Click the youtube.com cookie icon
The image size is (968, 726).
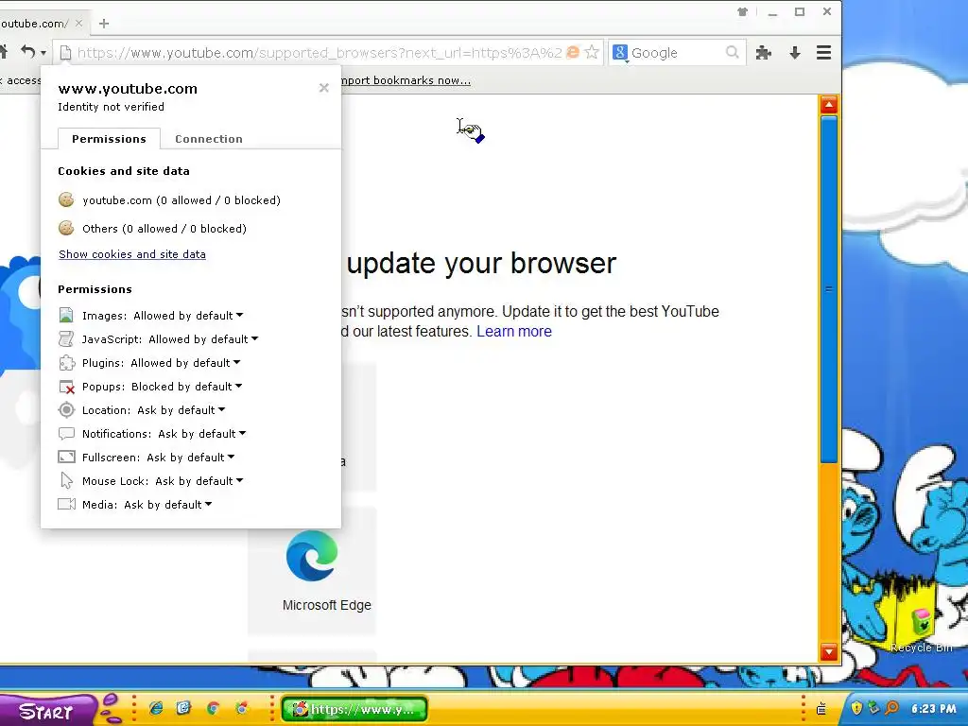click(66, 200)
